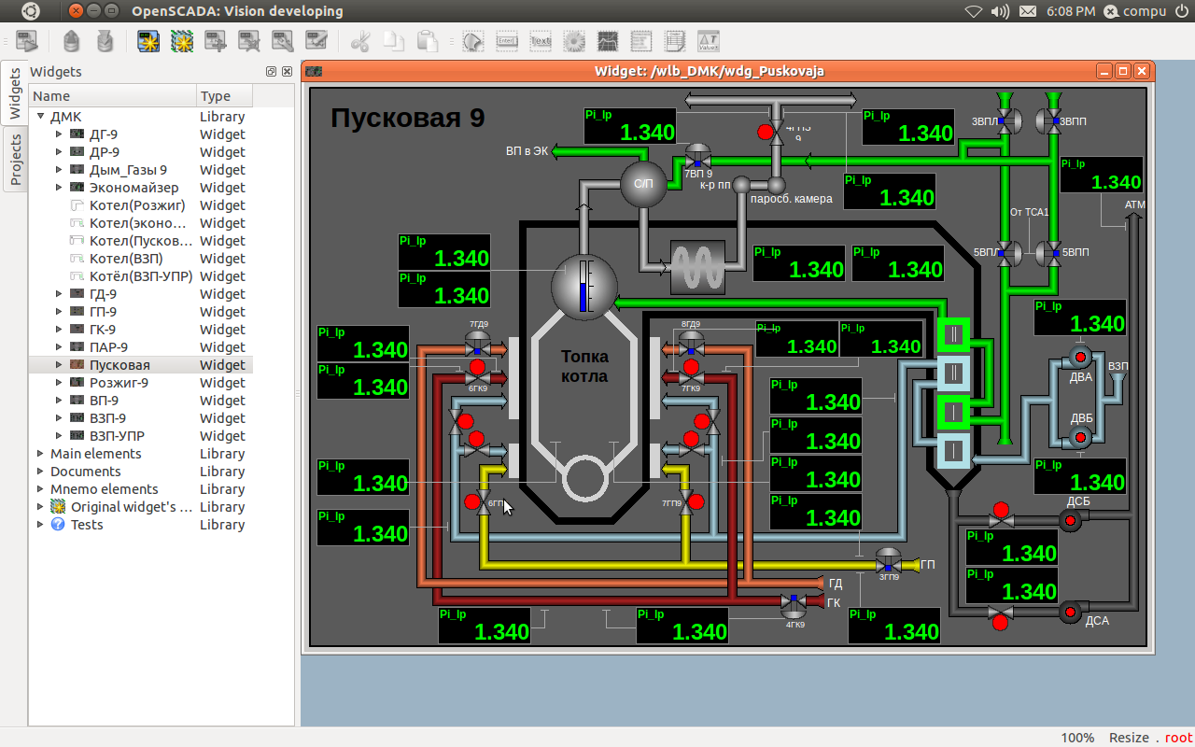
Task: Select the Enter form element tool
Action: 506,41
